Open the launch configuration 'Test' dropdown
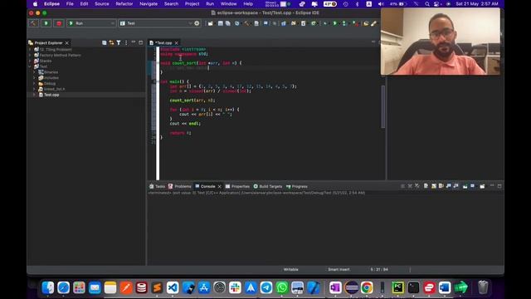Screen dimensions: 531x299 pos(155,23)
